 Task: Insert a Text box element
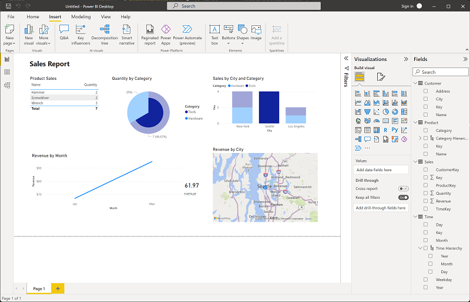coord(214,35)
